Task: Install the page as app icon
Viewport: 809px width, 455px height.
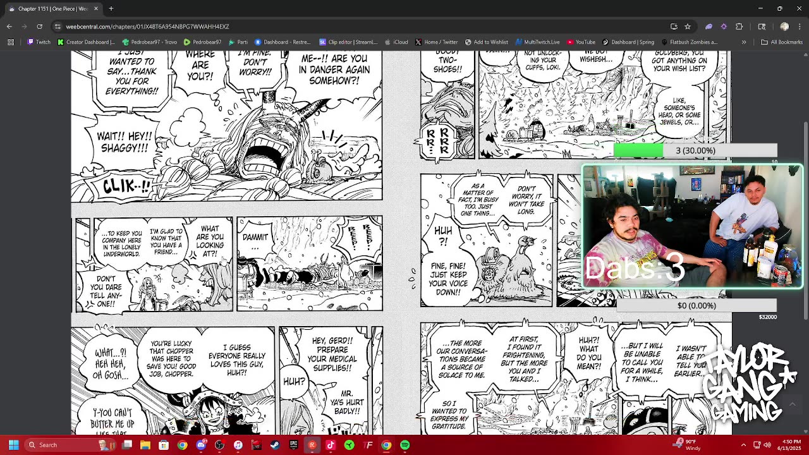Action: point(674,27)
